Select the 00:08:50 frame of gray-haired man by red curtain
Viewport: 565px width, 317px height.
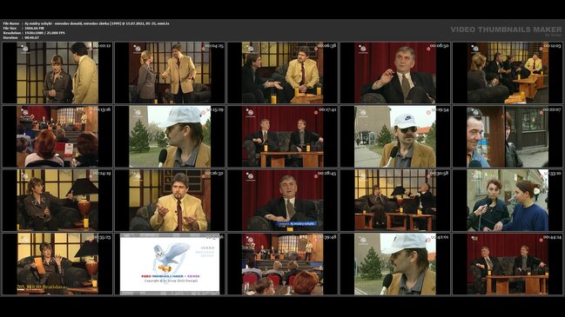click(x=395, y=73)
